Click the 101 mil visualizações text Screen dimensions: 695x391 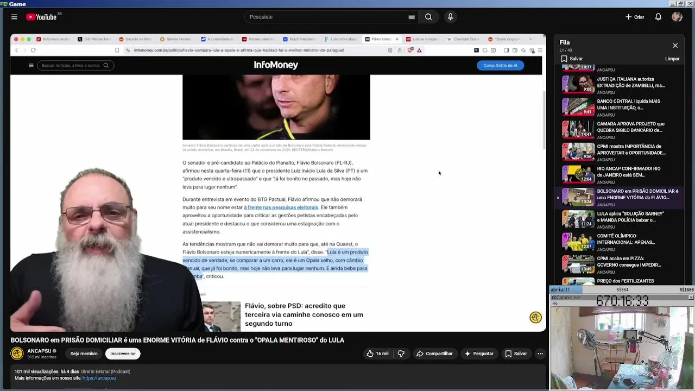point(36,371)
